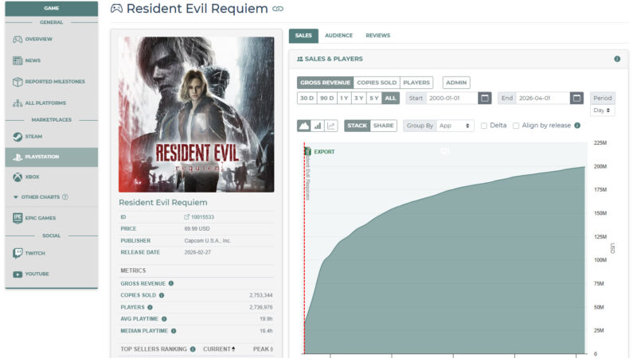Click the Capcom U.S.A., Inc. publisher text
The height and width of the screenshot is (358, 637).
(x=208, y=241)
